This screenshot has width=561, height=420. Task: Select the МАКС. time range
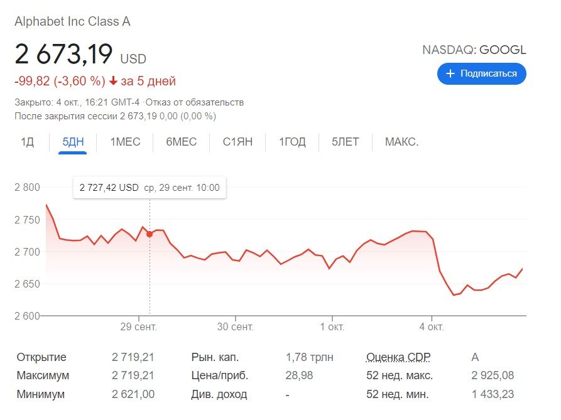(401, 142)
